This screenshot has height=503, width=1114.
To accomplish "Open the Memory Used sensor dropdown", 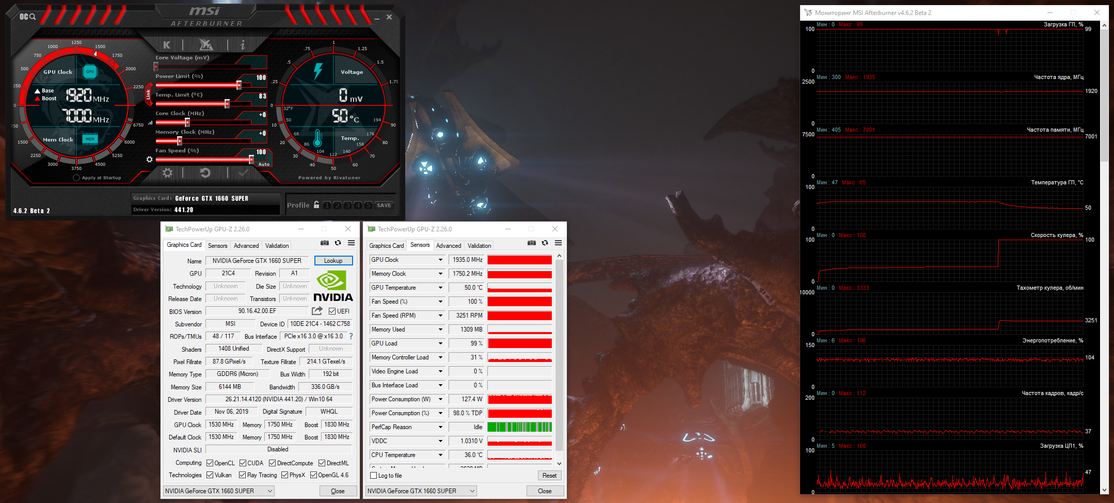I will [x=440, y=329].
